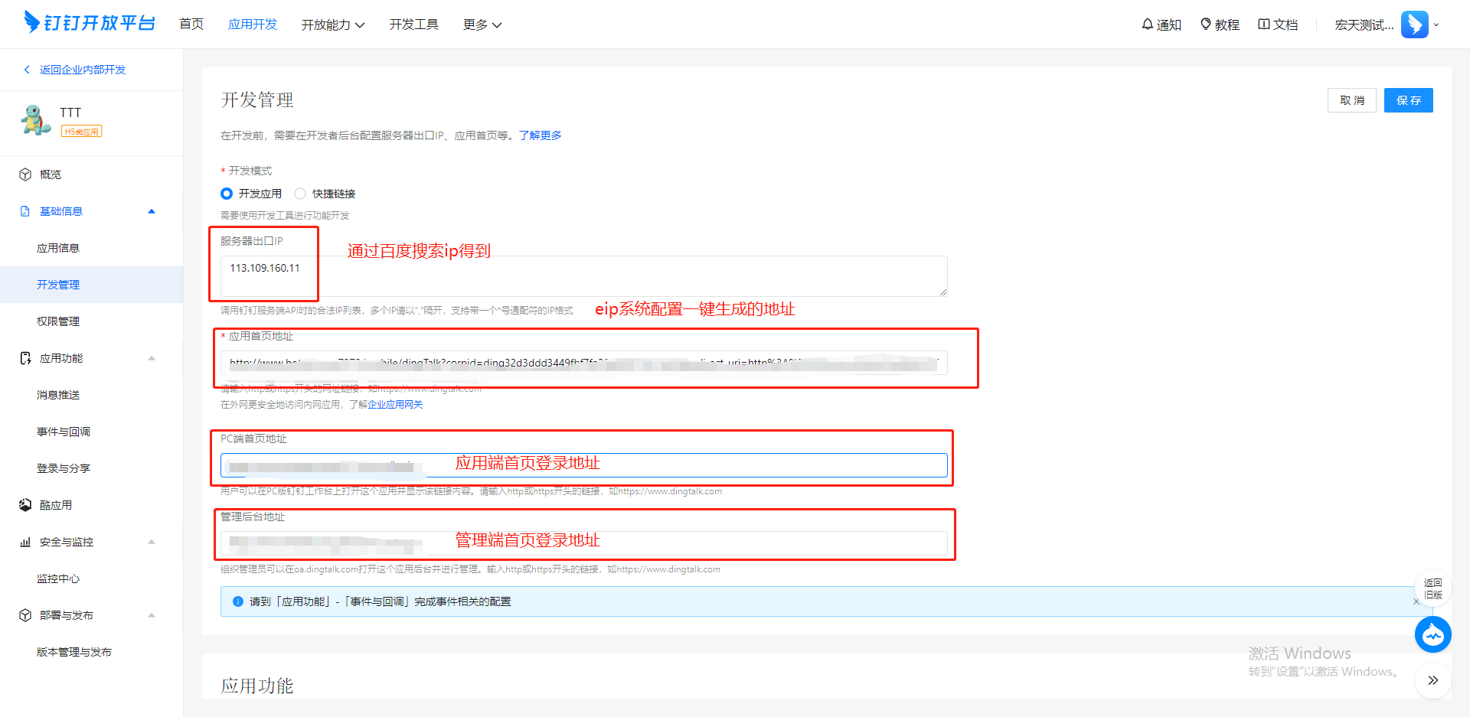Follow the 了解更多 link
Screen dimensions: 1470x717
pyautogui.click(x=541, y=135)
